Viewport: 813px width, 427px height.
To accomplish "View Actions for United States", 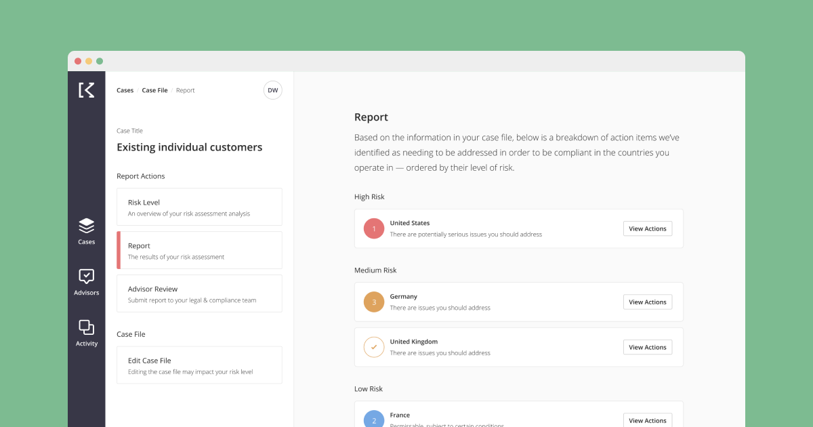I will click(647, 228).
